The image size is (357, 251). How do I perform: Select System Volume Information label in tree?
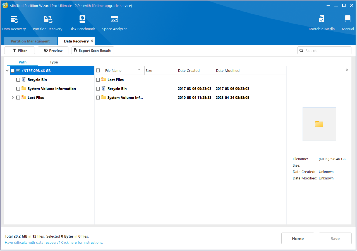[52, 89]
